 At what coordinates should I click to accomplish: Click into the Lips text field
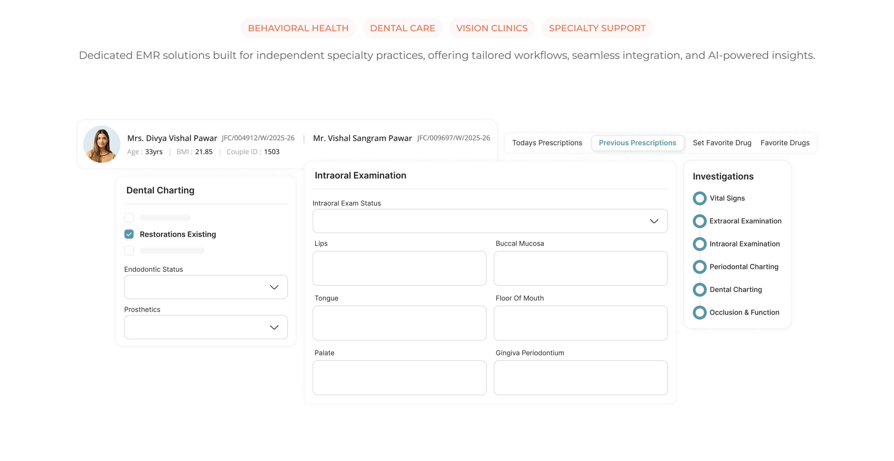tap(399, 268)
